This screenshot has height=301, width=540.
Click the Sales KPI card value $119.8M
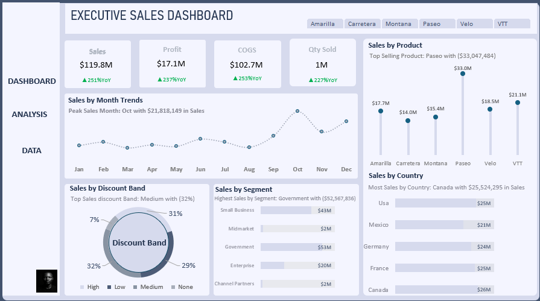click(x=96, y=65)
